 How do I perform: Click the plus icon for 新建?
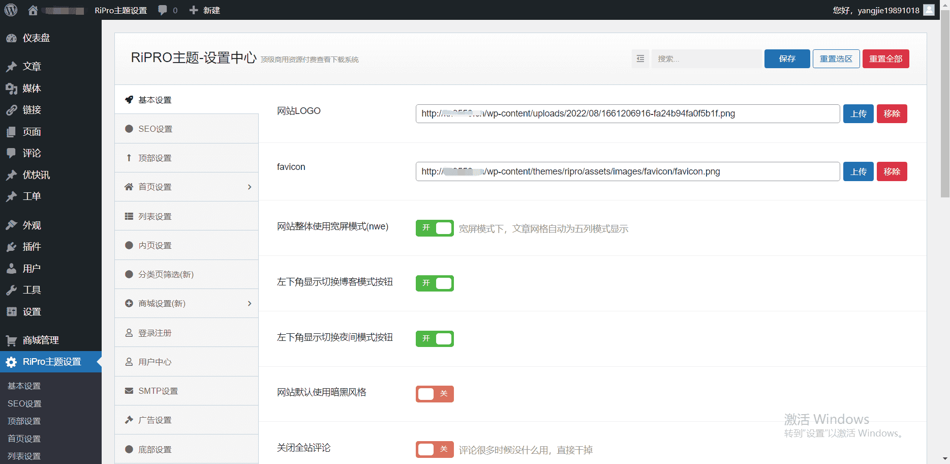click(x=193, y=10)
